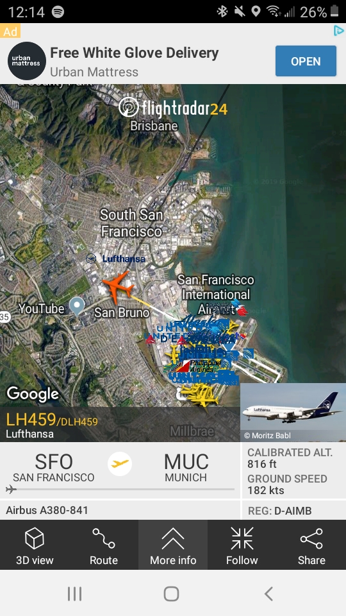
Task: Tap the SFO San Francisco departure airport
Action: click(54, 468)
